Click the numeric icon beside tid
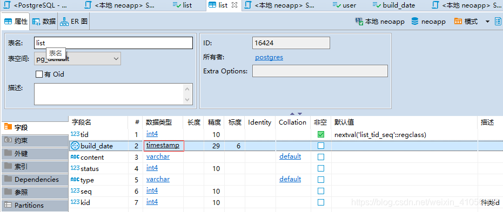 coord(75,134)
